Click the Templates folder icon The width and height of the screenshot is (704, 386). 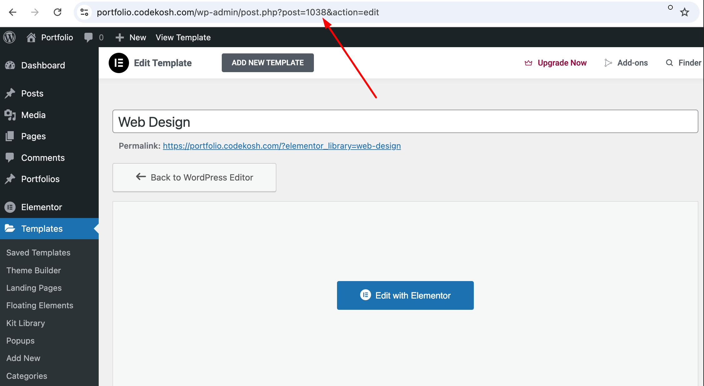(10, 228)
